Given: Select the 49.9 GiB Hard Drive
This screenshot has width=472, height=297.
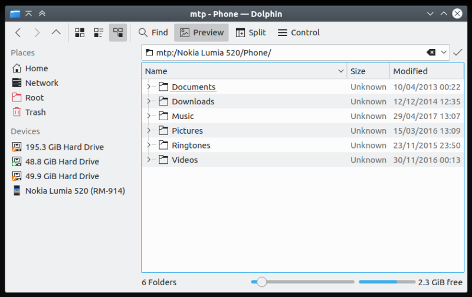Looking at the screenshot, I should [55, 176].
